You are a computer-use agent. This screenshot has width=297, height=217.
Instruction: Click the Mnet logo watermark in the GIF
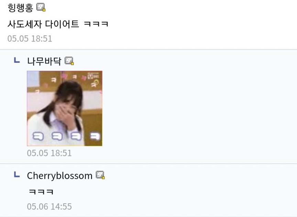[93, 76]
